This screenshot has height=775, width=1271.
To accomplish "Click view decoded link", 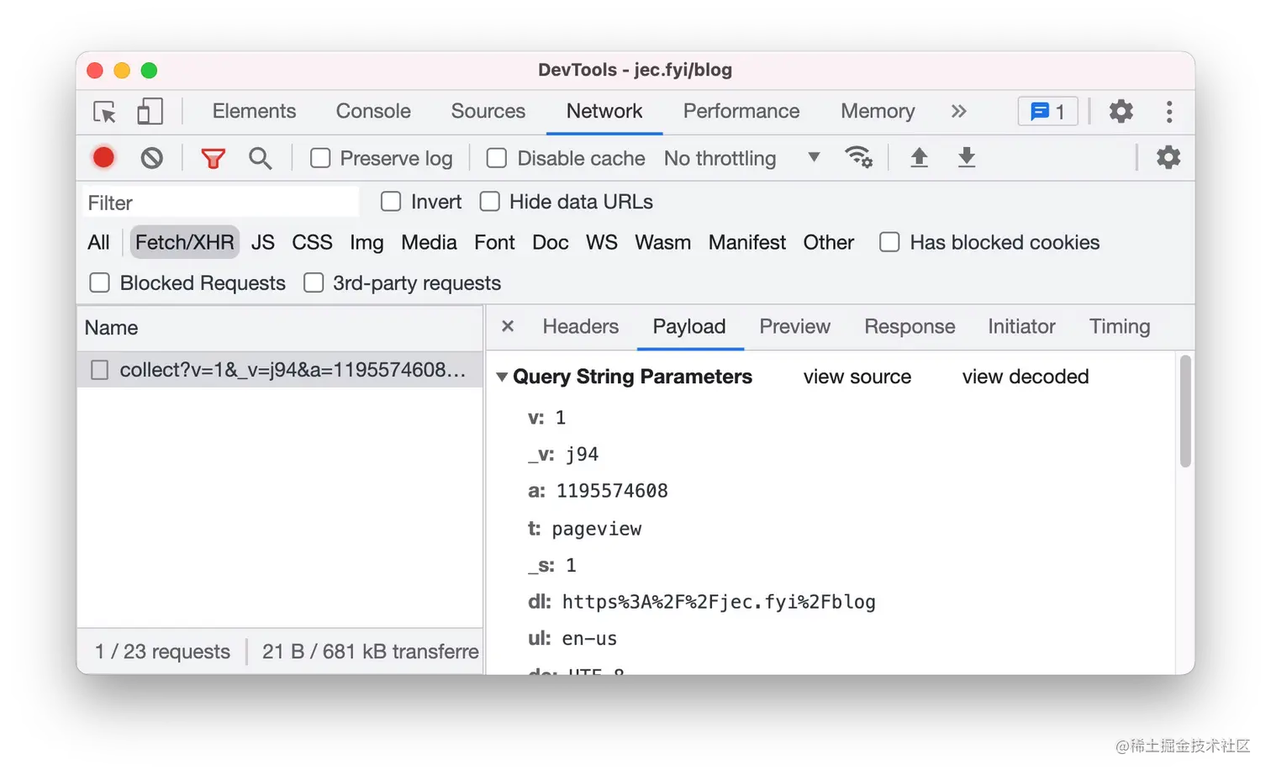I will click(x=1026, y=377).
